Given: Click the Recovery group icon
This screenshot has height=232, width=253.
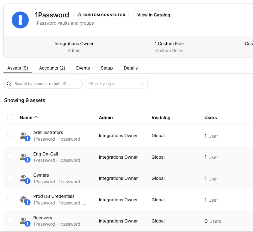Looking at the screenshot, I should click(x=25, y=222).
